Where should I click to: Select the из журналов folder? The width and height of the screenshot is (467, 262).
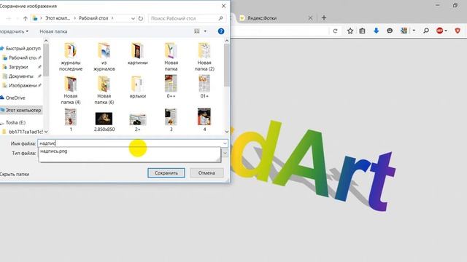pos(104,57)
